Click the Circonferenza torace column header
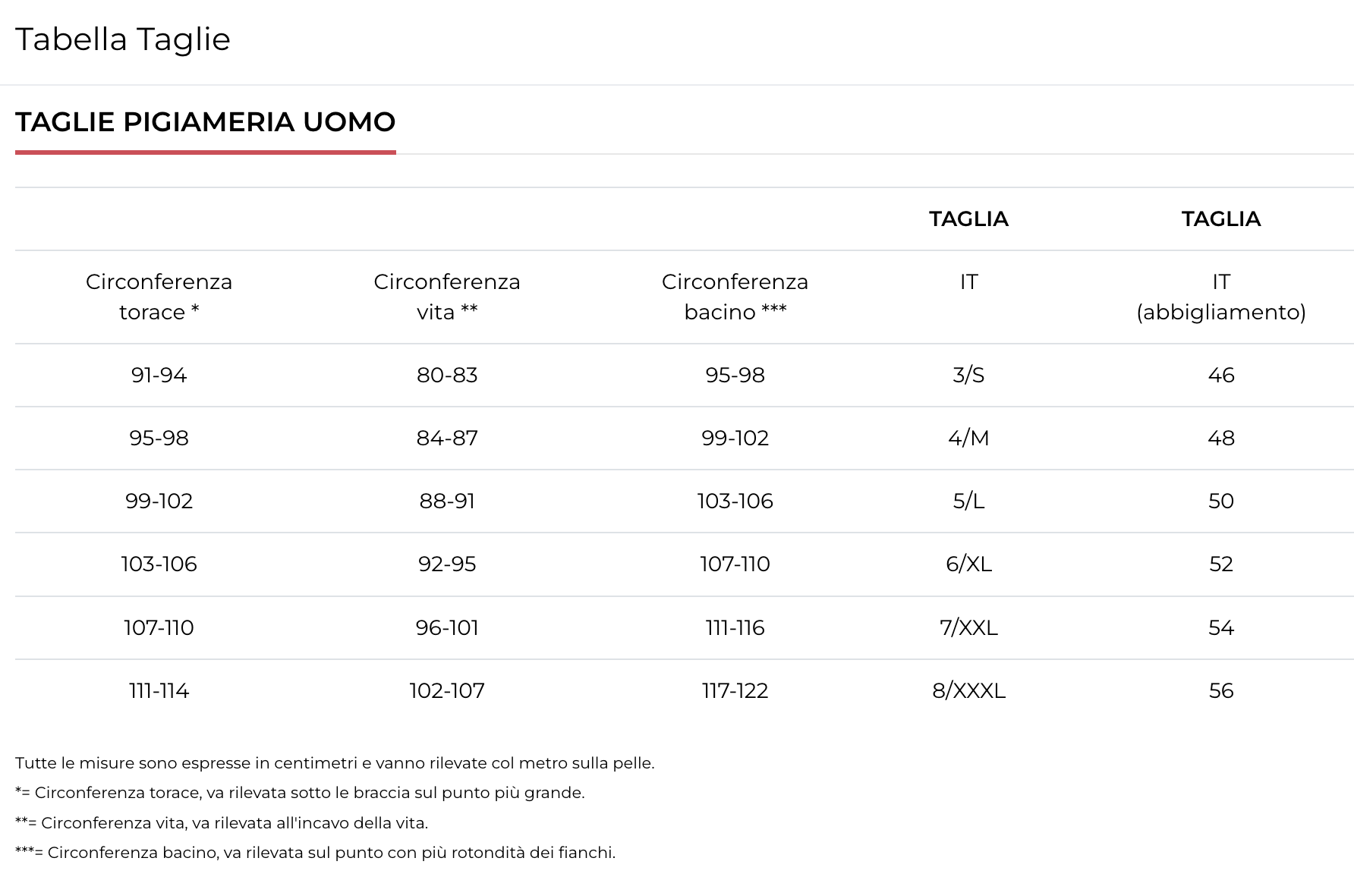This screenshot has width=1354, height=880. click(159, 297)
